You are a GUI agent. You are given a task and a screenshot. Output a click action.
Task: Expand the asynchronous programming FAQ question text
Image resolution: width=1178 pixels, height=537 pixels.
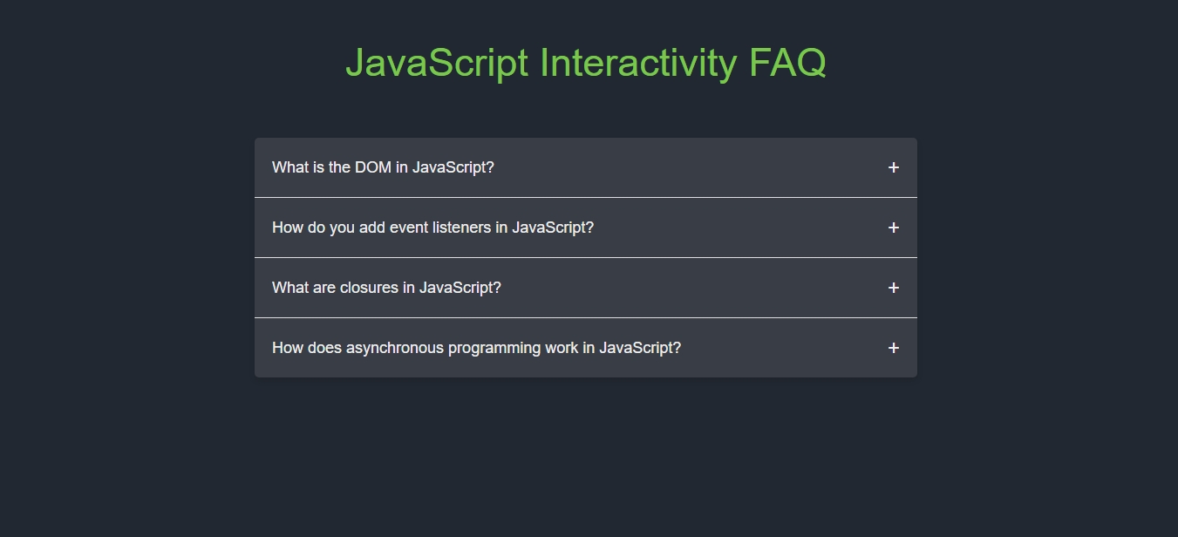click(476, 348)
